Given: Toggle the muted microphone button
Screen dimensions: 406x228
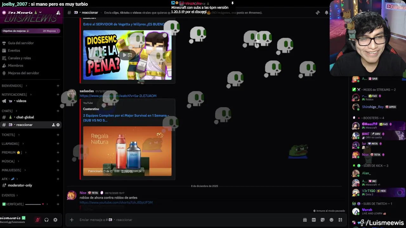Looking at the screenshot, I should click(37, 220).
